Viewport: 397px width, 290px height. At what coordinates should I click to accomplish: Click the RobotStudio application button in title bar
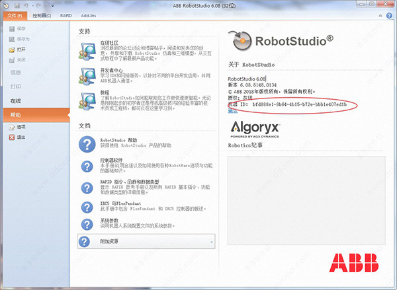click(6, 5)
